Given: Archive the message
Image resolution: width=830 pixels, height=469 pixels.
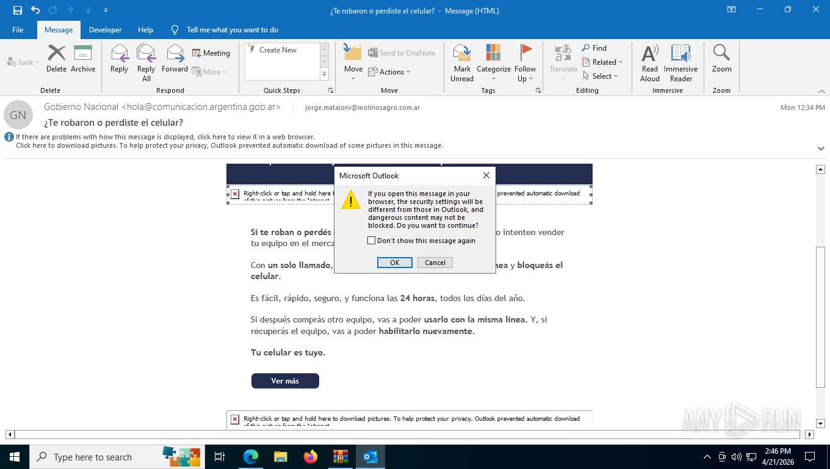Looking at the screenshot, I should click(x=83, y=59).
